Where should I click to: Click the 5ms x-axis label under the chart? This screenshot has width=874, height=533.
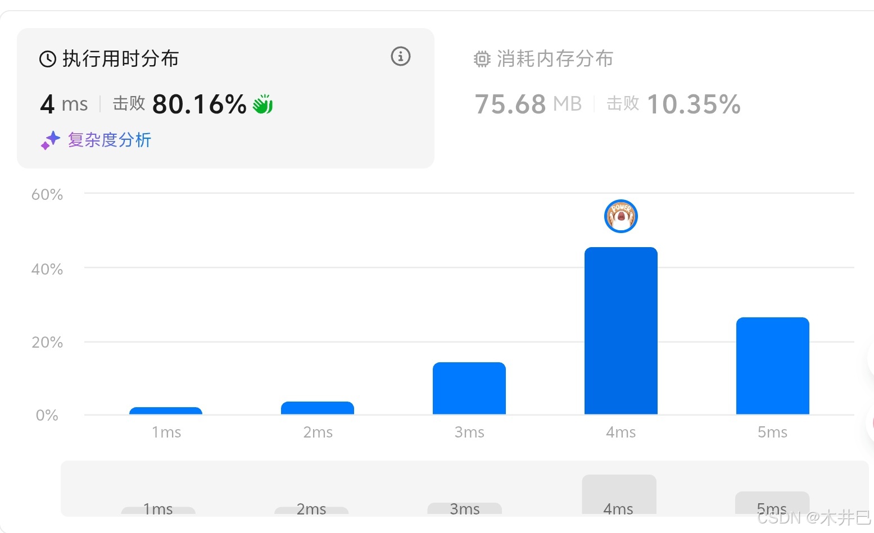773,432
